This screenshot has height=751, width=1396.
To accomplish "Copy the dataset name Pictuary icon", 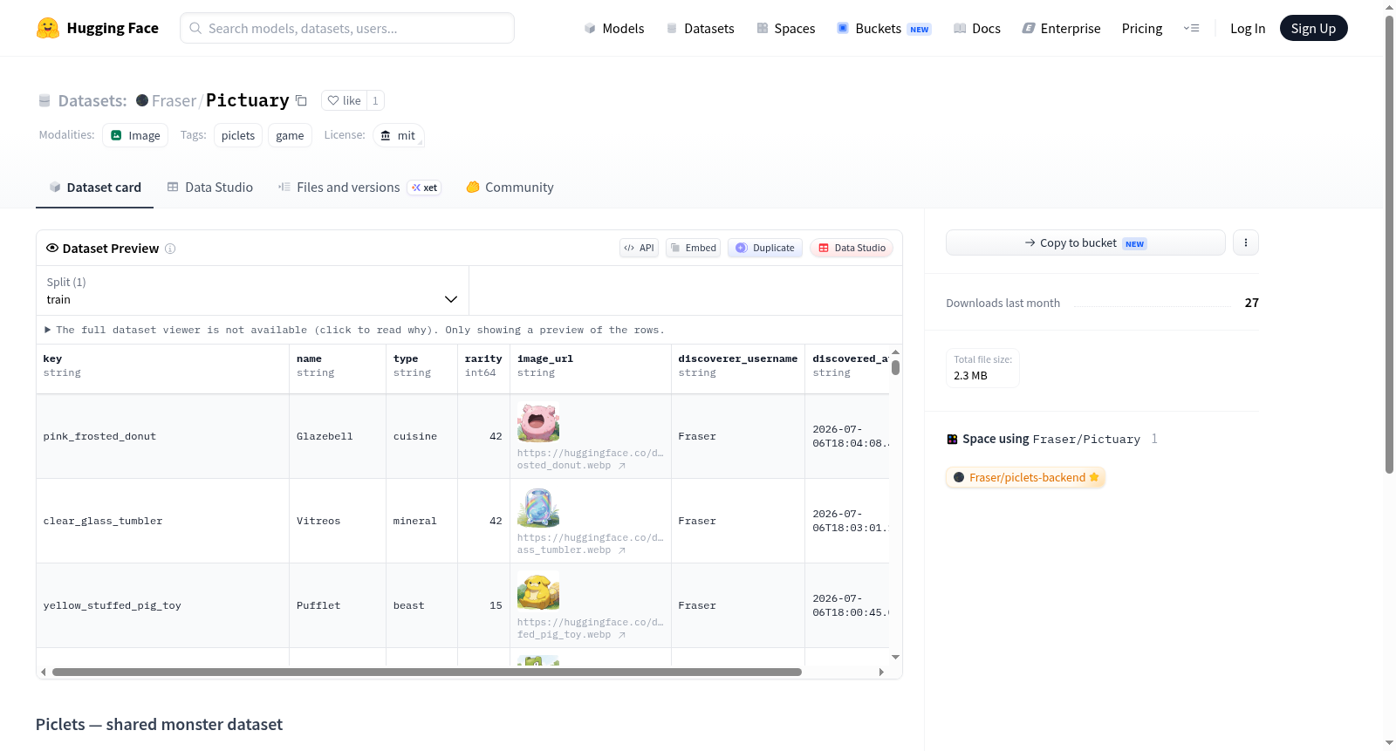I will (x=301, y=100).
